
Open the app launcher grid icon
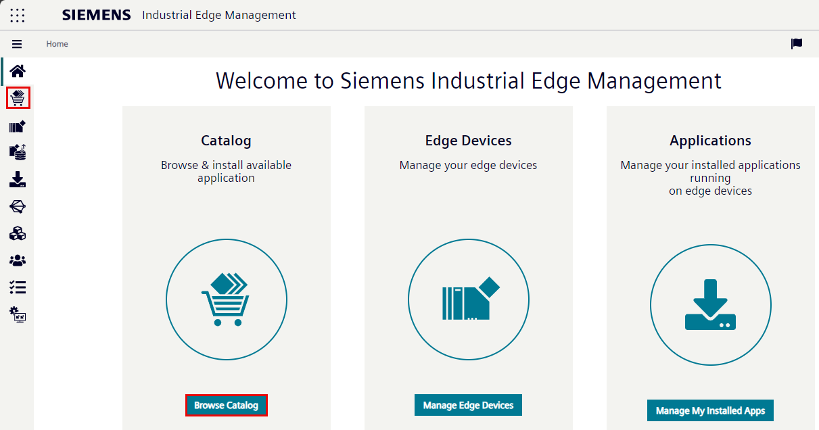tap(18, 15)
